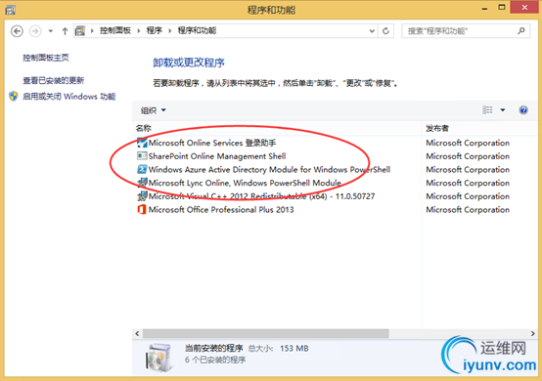The height and width of the screenshot is (381, 542).
Task: Open 查看已安装的更新 link
Action: [53, 80]
